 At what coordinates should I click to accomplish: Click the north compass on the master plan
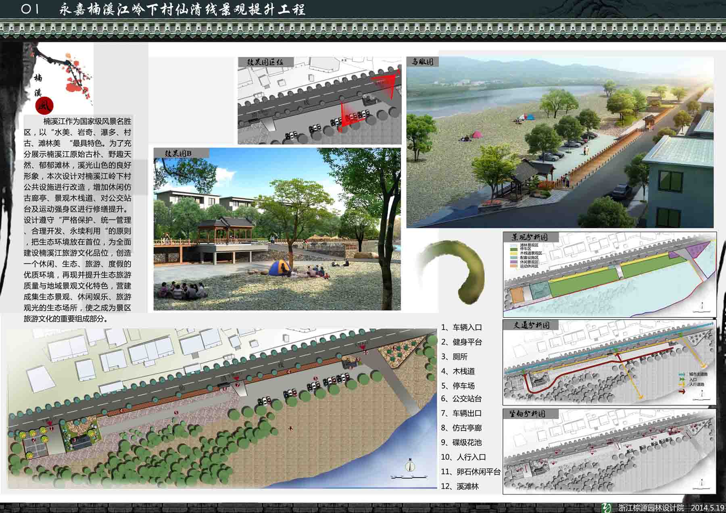pyautogui.click(x=410, y=466)
